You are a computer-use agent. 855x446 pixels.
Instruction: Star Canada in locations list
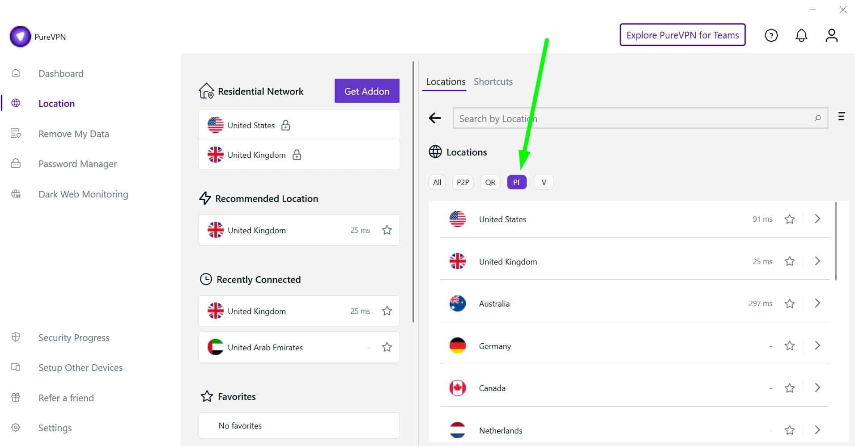(x=790, y=388)
